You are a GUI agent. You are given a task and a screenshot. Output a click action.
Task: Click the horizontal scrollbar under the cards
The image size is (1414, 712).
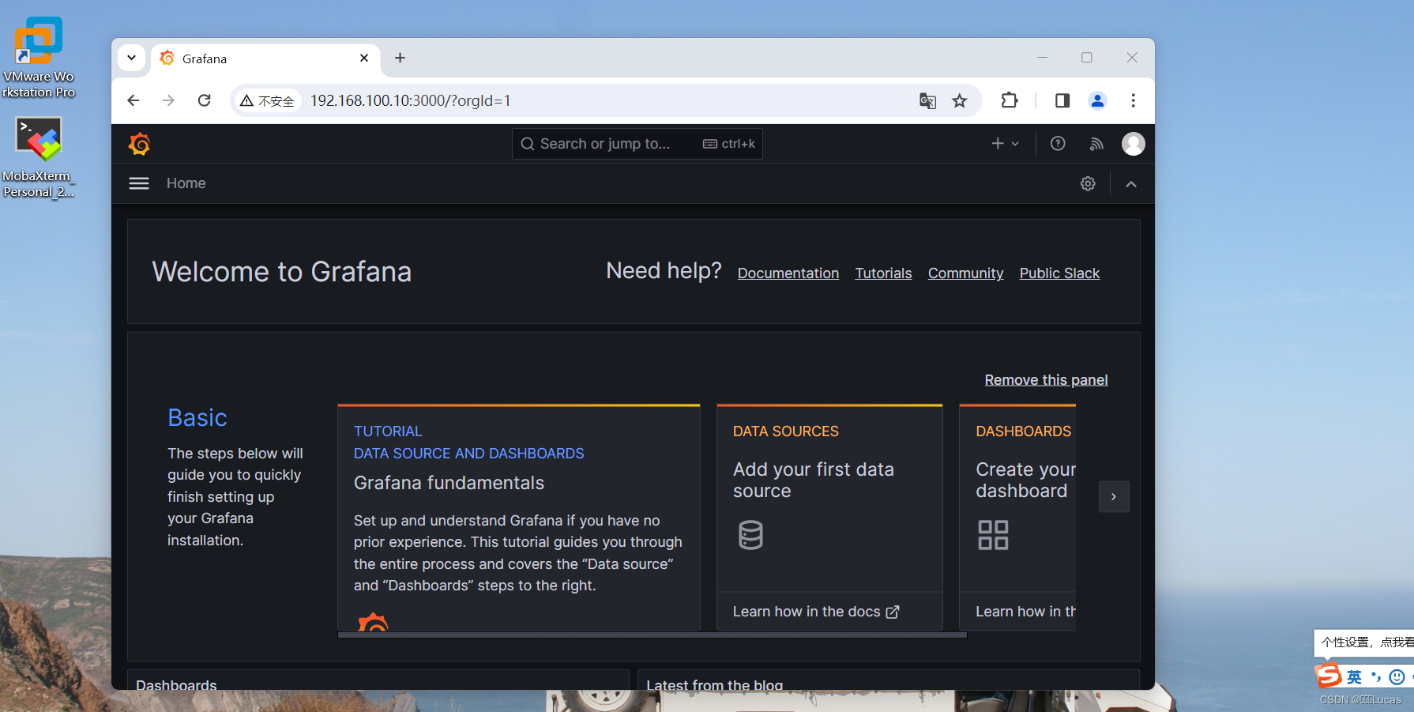click(652, 635)
